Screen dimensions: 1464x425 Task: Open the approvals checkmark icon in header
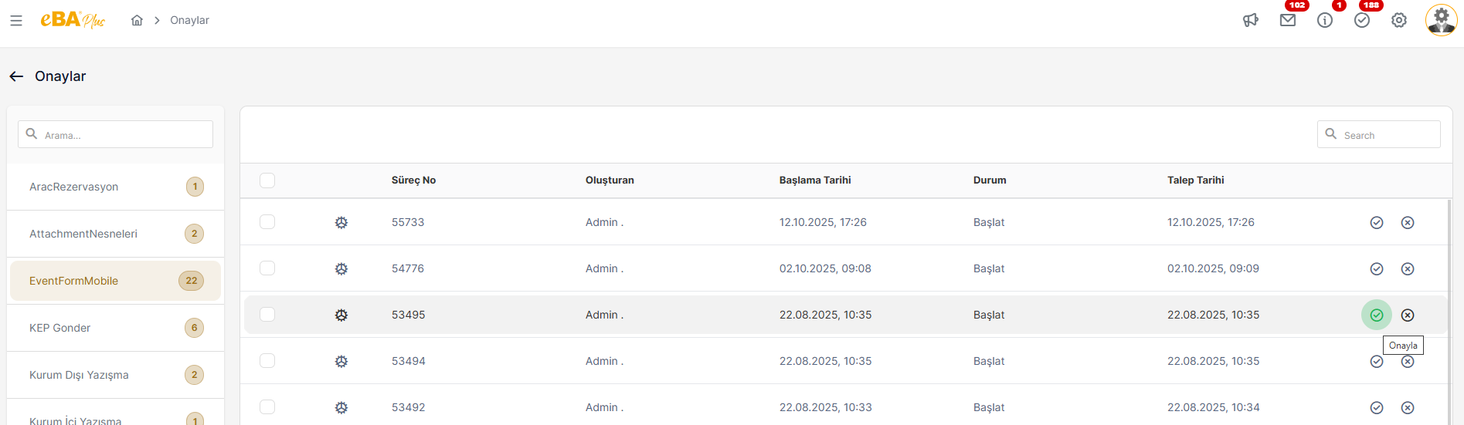pos(1362,21)
